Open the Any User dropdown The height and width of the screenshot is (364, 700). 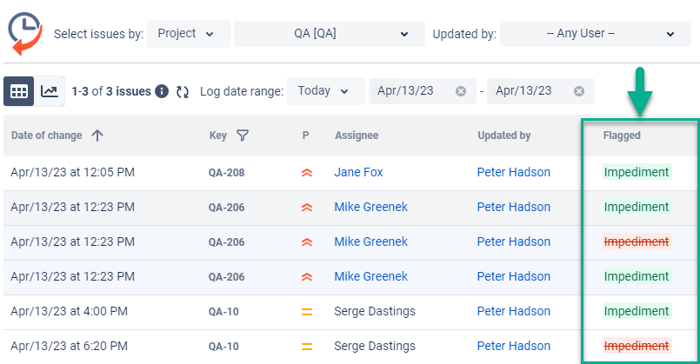(589, 34)
